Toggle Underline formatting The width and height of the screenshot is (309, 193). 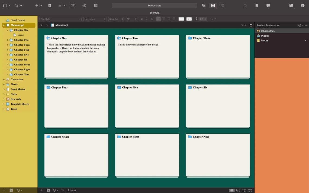[152, 19]
